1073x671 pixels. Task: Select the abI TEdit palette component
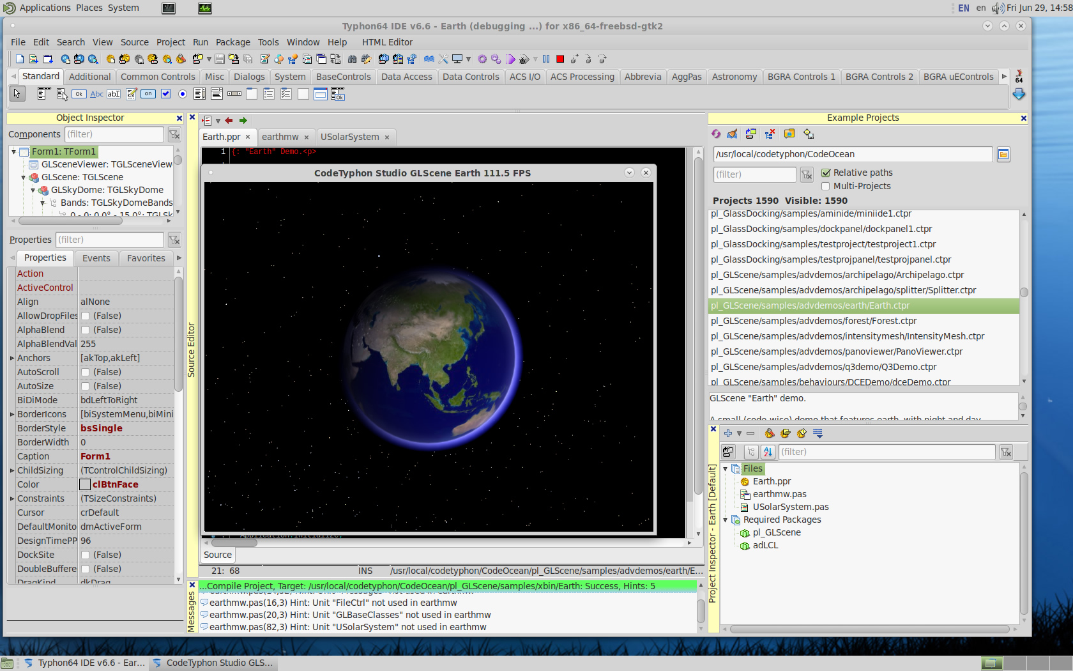click(114, 94)
